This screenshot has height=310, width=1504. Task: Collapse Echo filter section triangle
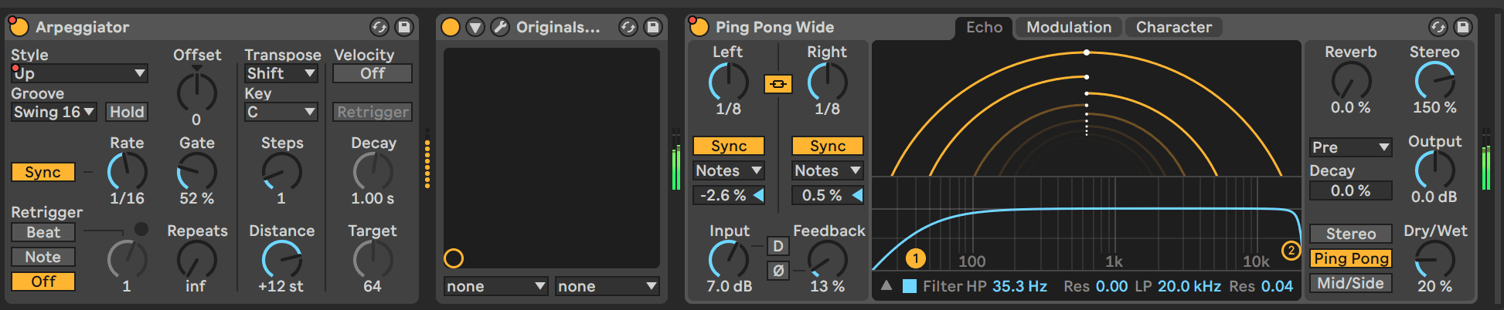tap(886, 285)
